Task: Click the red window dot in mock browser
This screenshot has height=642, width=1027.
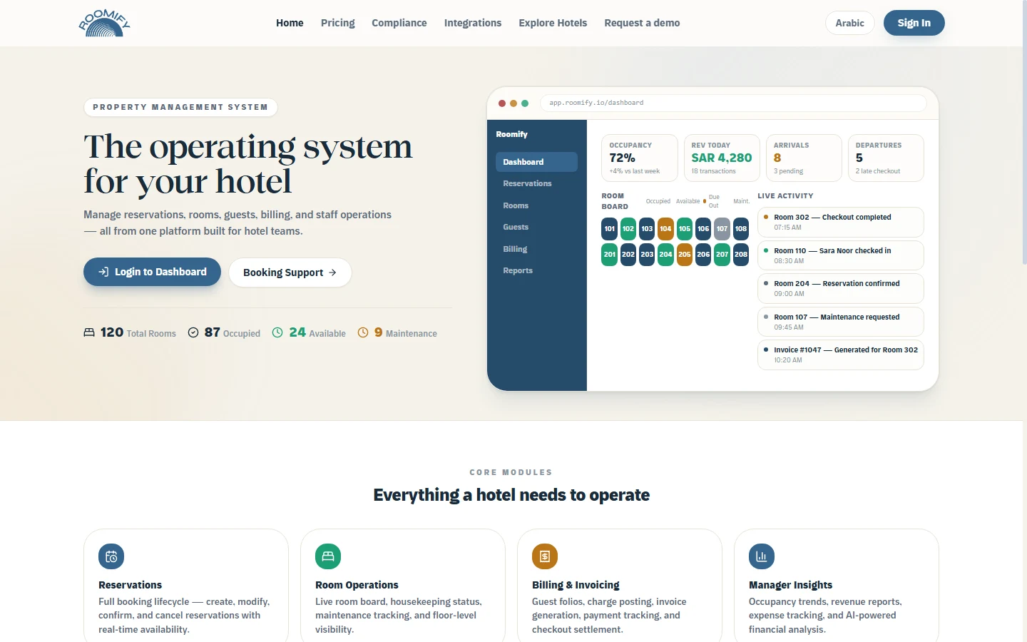Action: tap(502, 103)
